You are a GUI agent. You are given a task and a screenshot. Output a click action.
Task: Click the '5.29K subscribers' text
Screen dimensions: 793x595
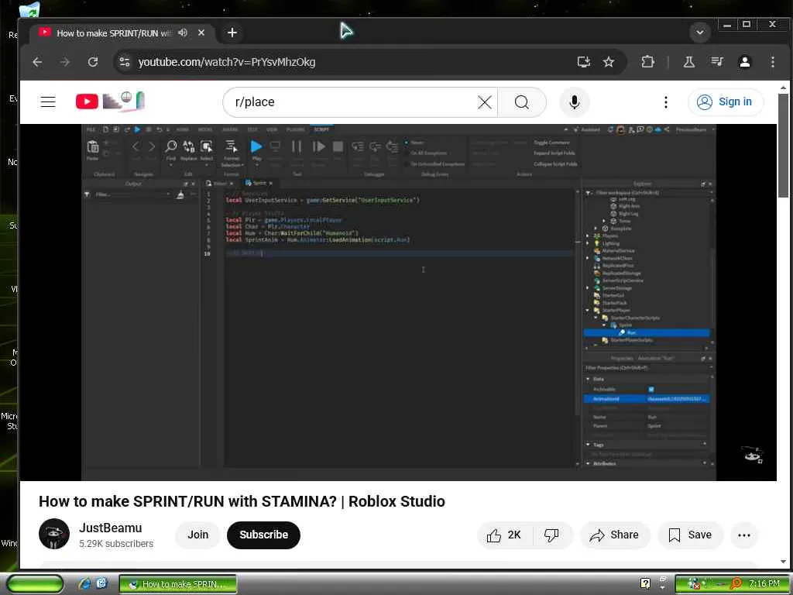pos(116,543)
